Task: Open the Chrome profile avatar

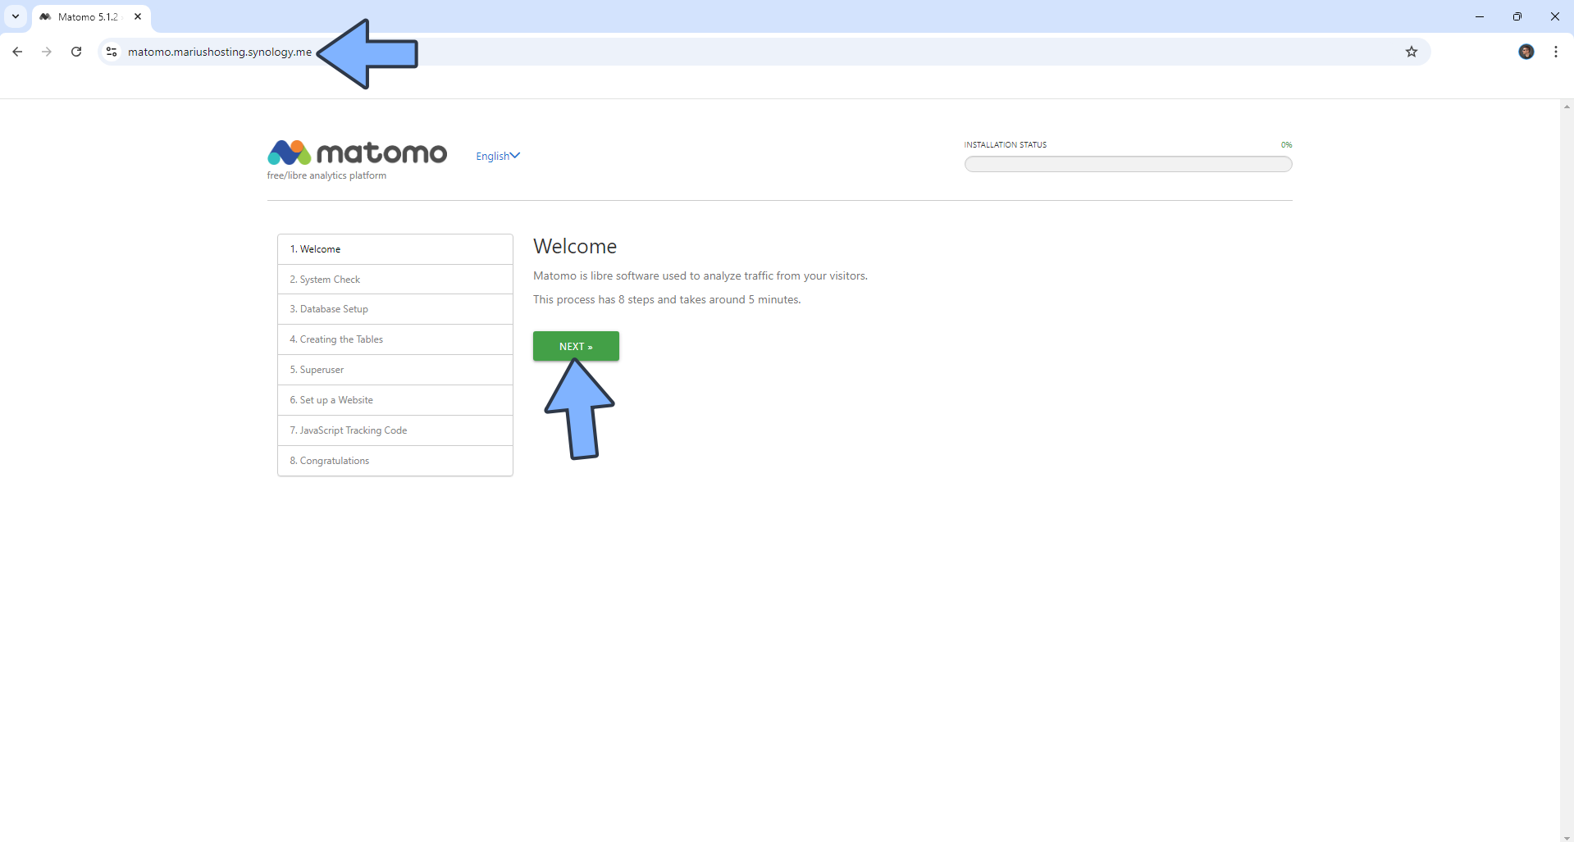Action: [x=1526, y=52]
